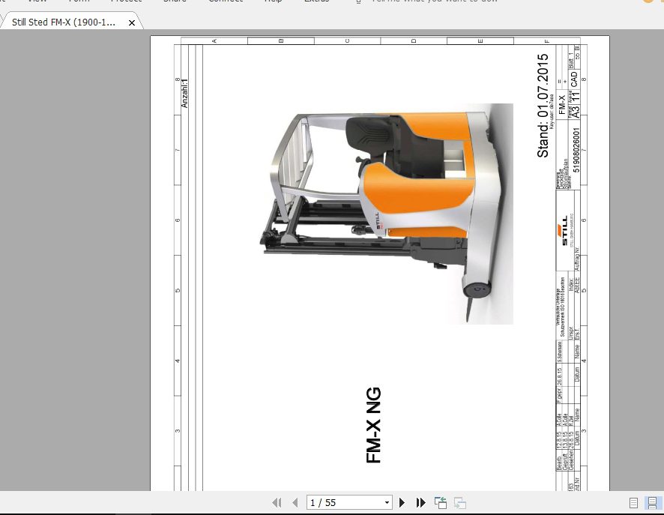Select the Still Sted FM-X document tab
Image resolution: width=664 pixels, height=515 pixels.
coord(64,22)
